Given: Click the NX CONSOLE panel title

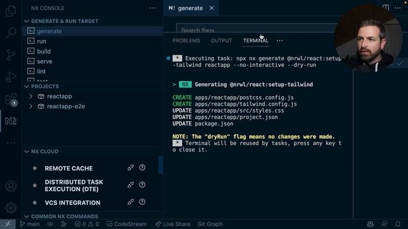Looking at the screenshot, I should [48, 8].
